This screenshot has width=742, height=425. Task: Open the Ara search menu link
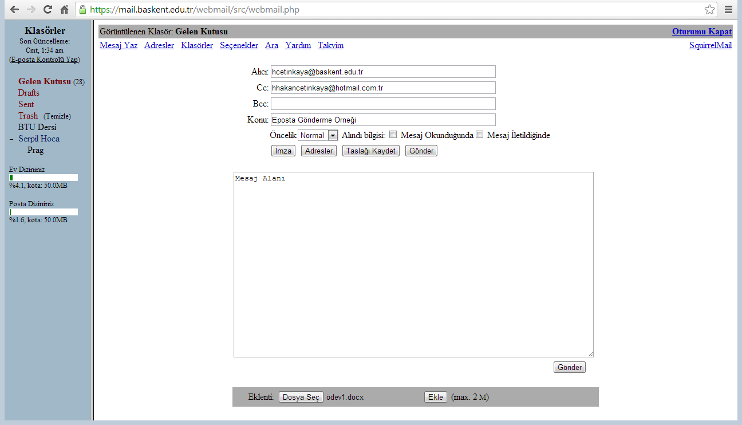271,45
